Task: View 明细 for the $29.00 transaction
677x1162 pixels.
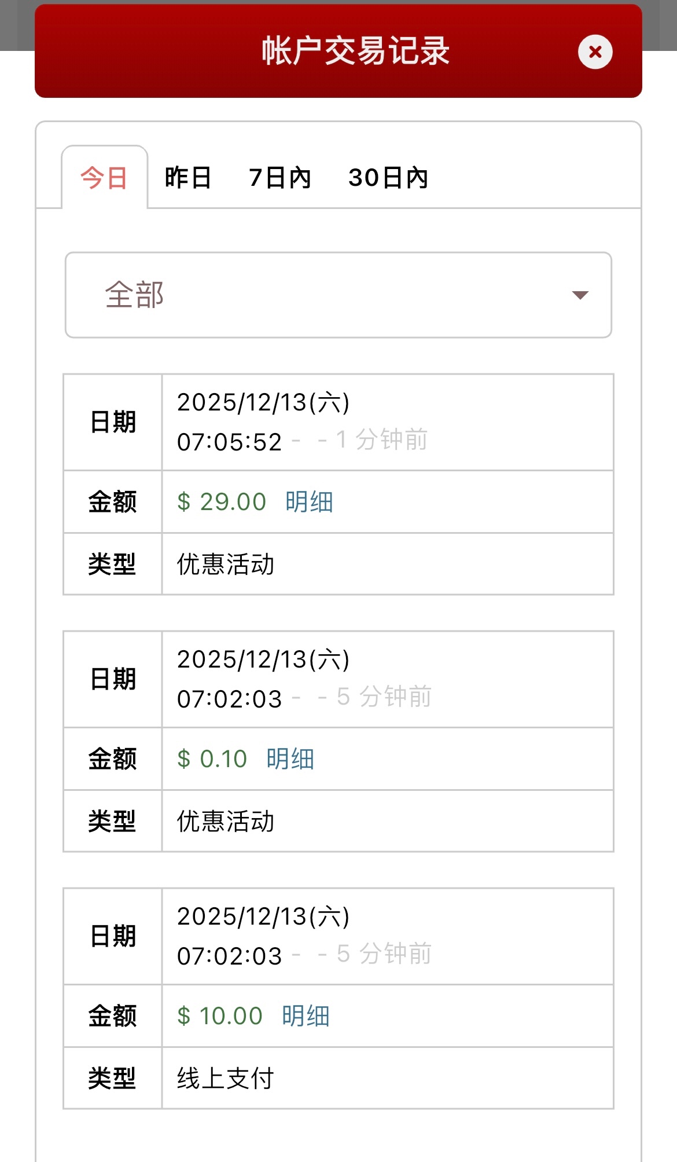Action: pyautogui.click(x=309, y=502)
